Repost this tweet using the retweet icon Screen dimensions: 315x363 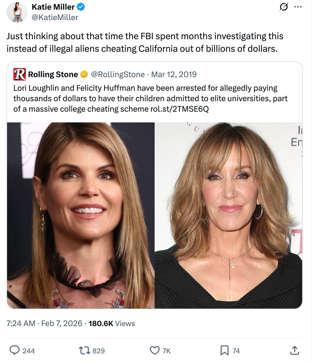pos(85,350)
